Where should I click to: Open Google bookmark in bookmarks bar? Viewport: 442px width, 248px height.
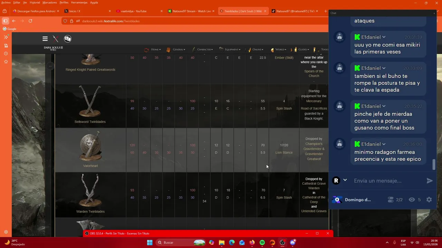click(x=10, y=29)
